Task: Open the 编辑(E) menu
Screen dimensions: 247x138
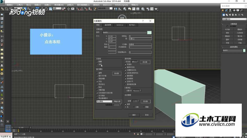Action: tap(10, 5)
